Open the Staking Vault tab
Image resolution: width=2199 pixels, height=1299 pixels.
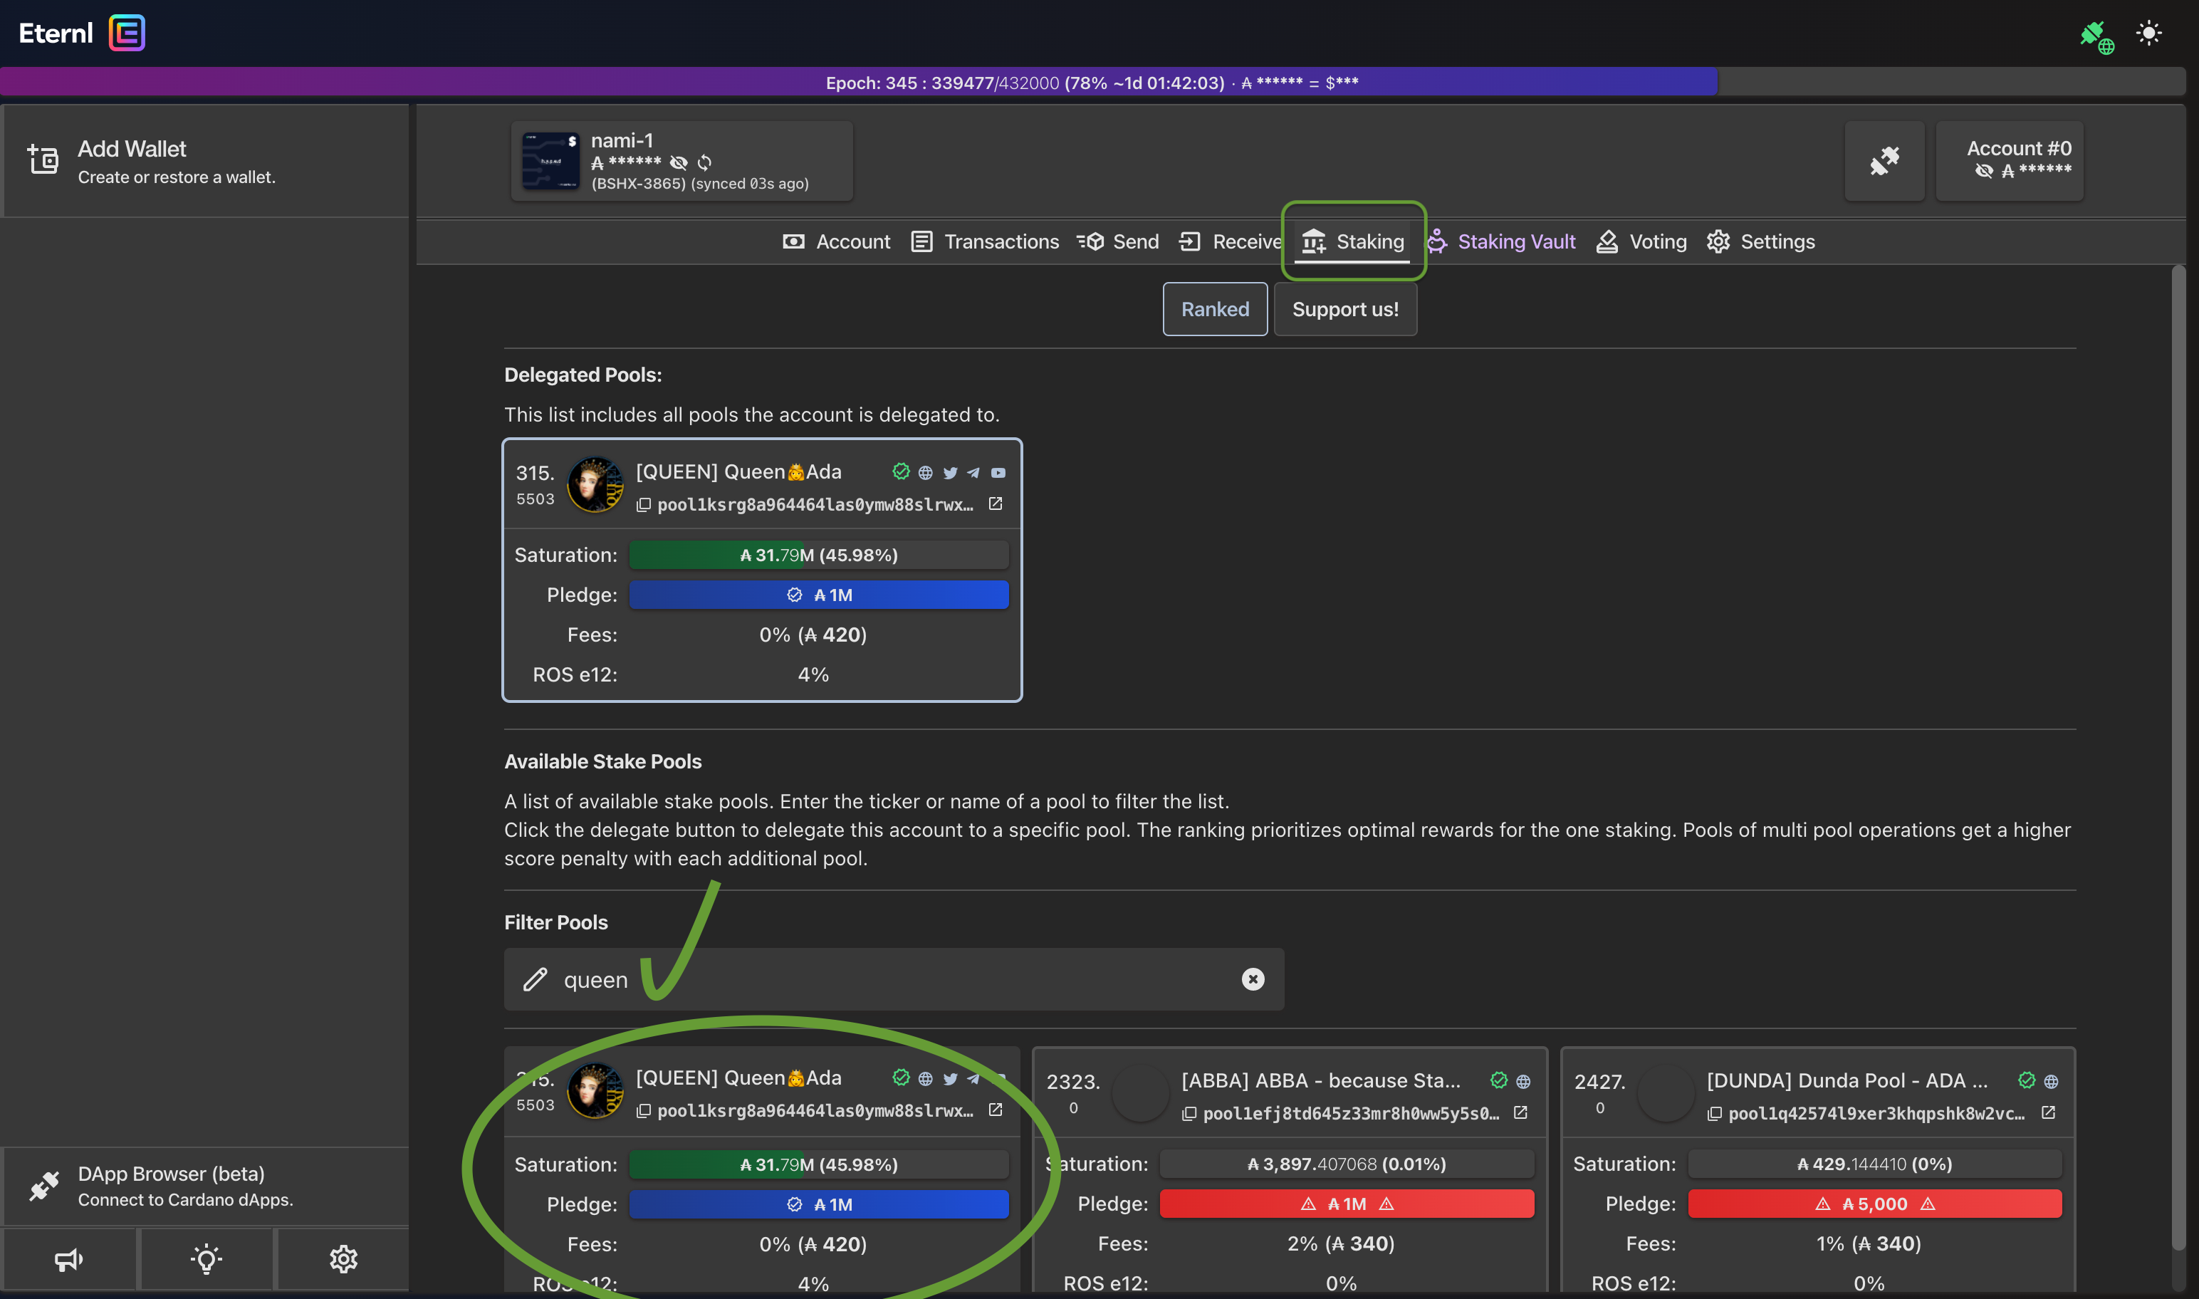[1500, 241]
